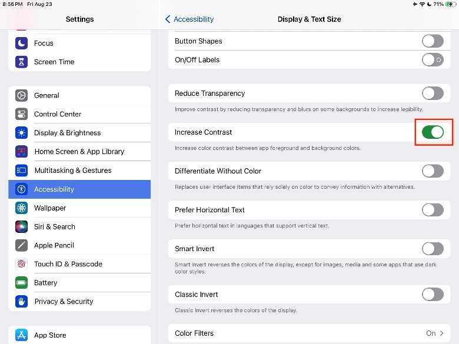The image size is (459, 344).
Task: Tap the Screen Time hourglass icon
Action: tap(22, 62)
